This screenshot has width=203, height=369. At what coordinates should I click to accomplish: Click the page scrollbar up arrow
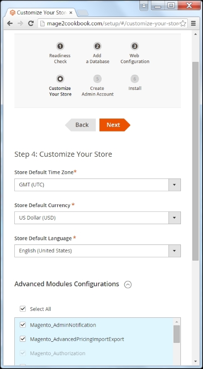coord(196,34)
